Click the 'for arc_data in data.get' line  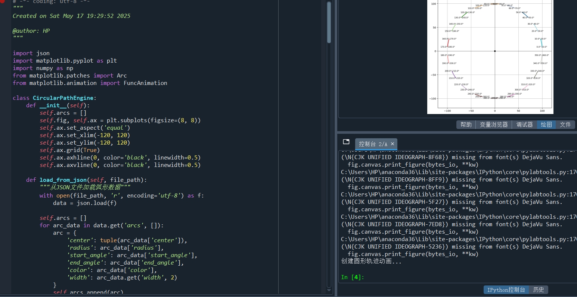102,225
